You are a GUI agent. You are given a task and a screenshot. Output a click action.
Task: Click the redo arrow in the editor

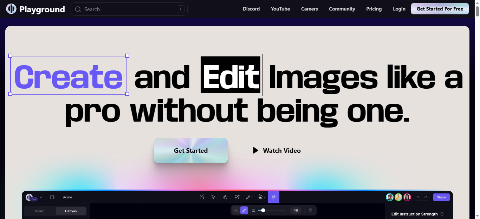(x=426, y=197)
